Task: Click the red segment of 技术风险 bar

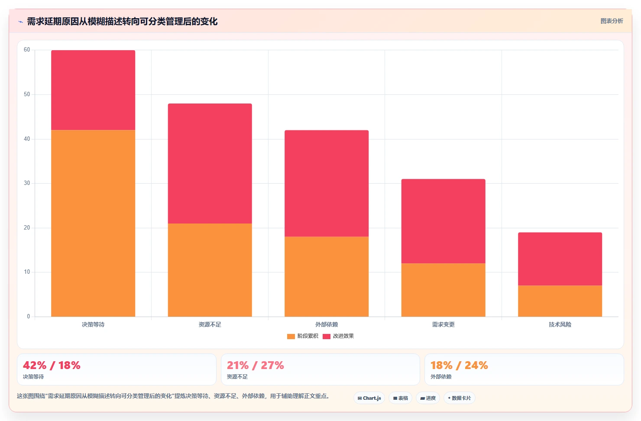Action: click(560, 259)
